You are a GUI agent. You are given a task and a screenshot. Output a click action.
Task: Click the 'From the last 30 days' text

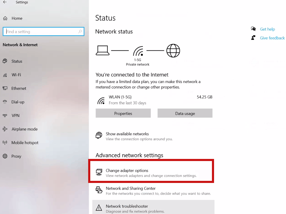tap(127, 103)
